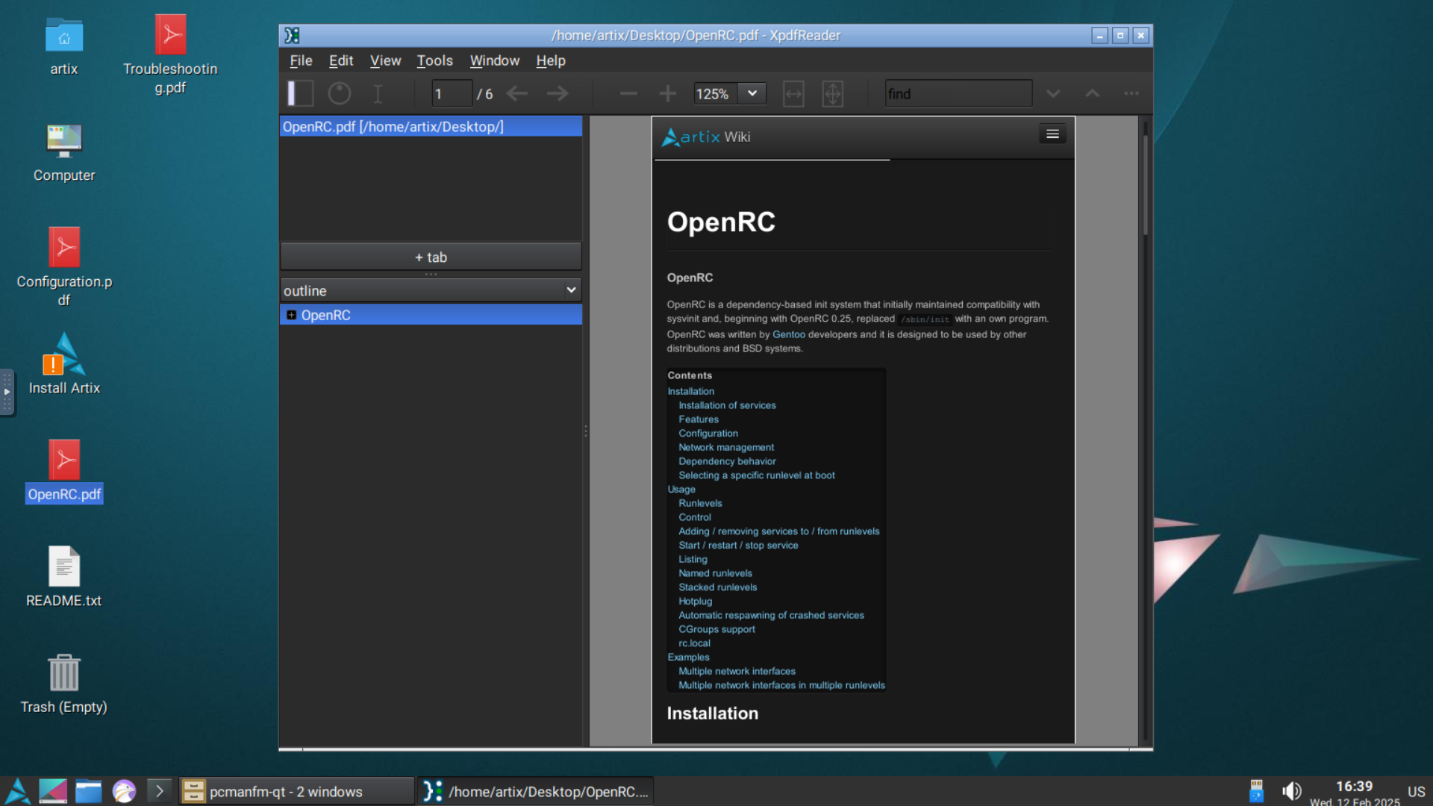
Task: Open the zoom level dropdown
Action: click(752, 93)
